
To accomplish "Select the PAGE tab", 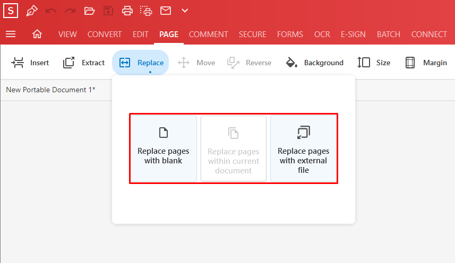I will 169,34.
